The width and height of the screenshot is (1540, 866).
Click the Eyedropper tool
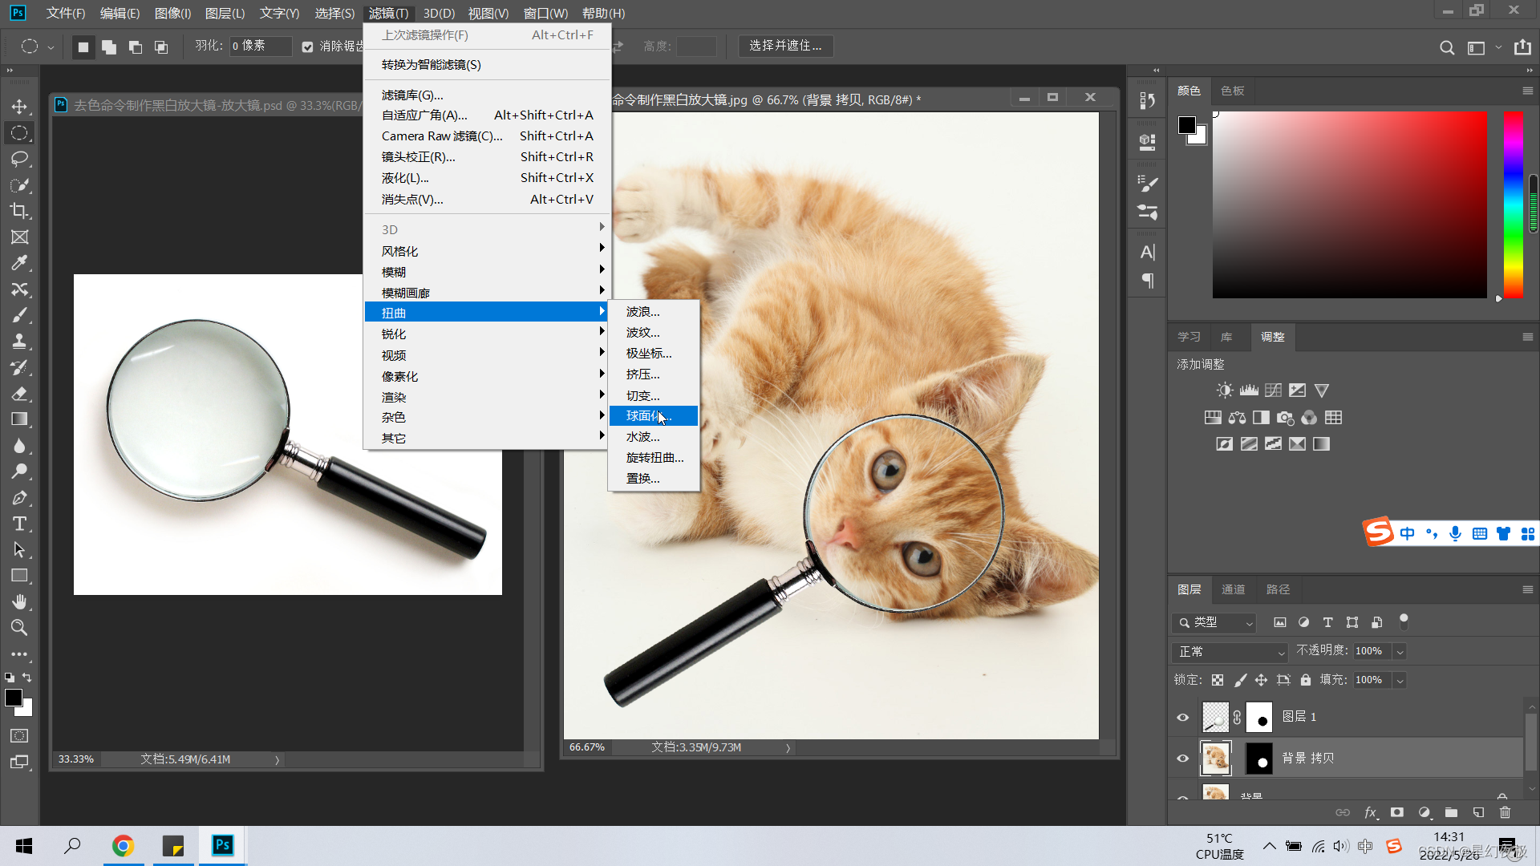(19, 263)
